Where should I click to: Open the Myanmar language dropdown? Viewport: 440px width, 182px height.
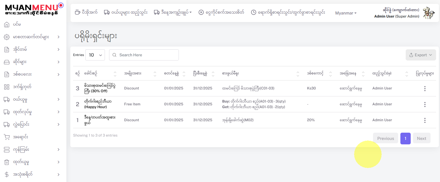[346, 13]
